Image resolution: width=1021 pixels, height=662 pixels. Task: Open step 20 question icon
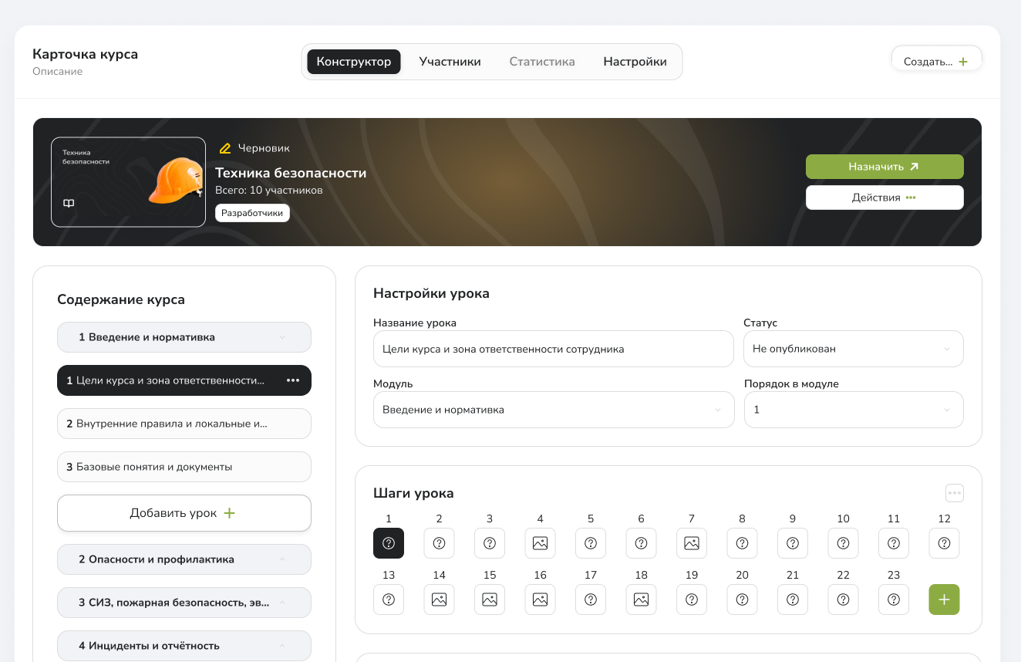(x=742, y=600)
